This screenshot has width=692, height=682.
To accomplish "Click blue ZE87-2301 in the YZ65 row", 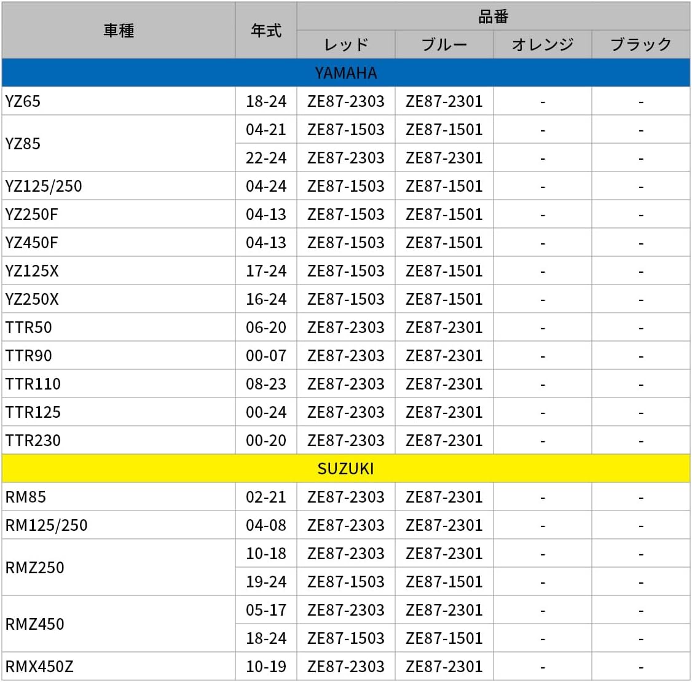I will [x=444, y=101].
